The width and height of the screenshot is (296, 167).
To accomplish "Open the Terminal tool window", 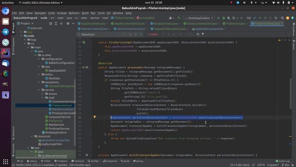I will pyautogui.click(x=78, y=161).
